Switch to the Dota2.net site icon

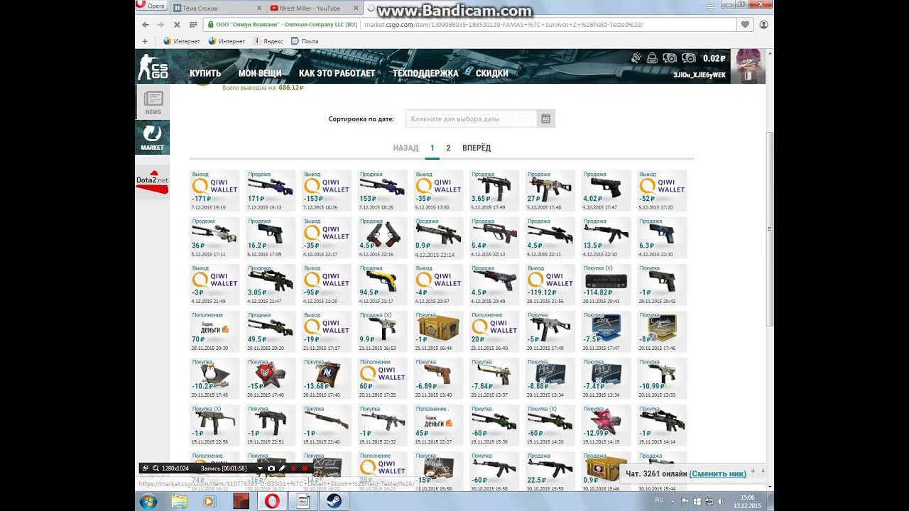point(153,180)
